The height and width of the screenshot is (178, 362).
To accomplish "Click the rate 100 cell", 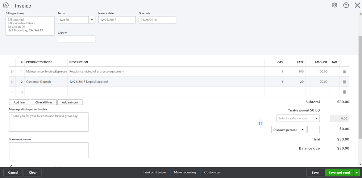I will pos(295,72).
